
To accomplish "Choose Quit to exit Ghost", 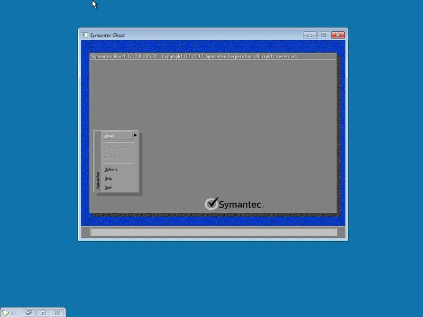I will (108, 188).
